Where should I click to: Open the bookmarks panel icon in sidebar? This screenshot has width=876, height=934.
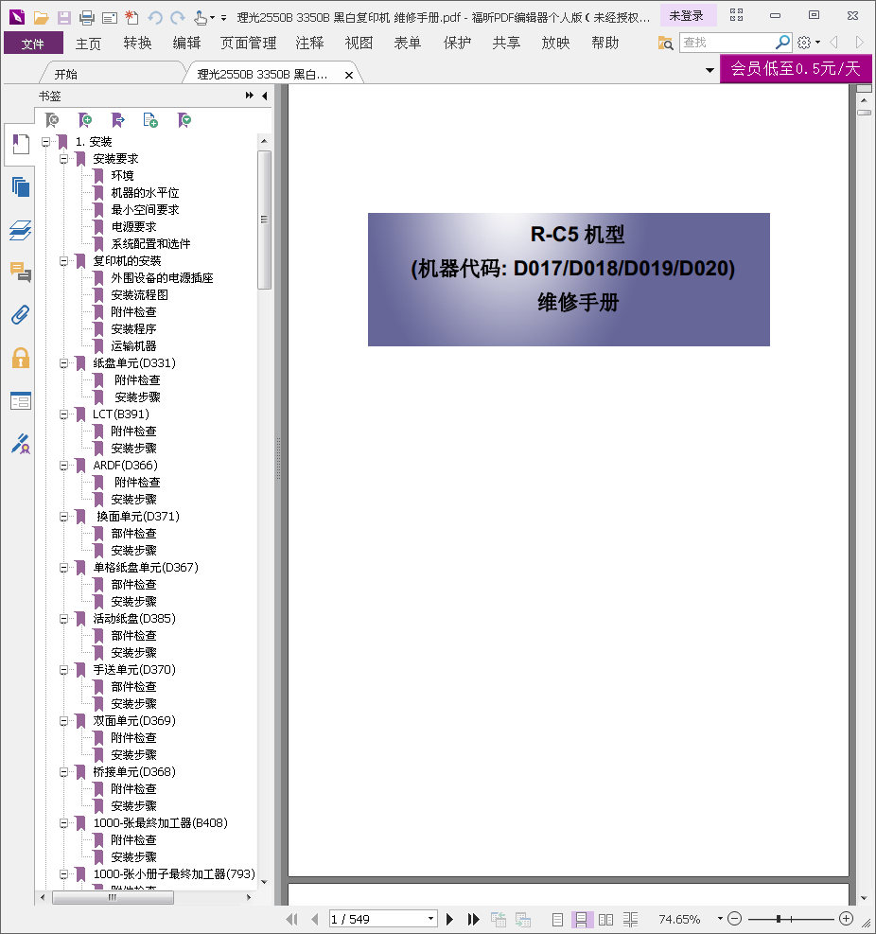[20, 144]
